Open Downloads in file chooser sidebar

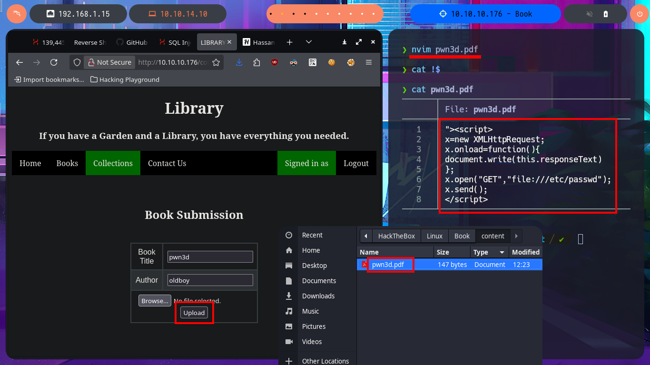click(x=317, y=296)
